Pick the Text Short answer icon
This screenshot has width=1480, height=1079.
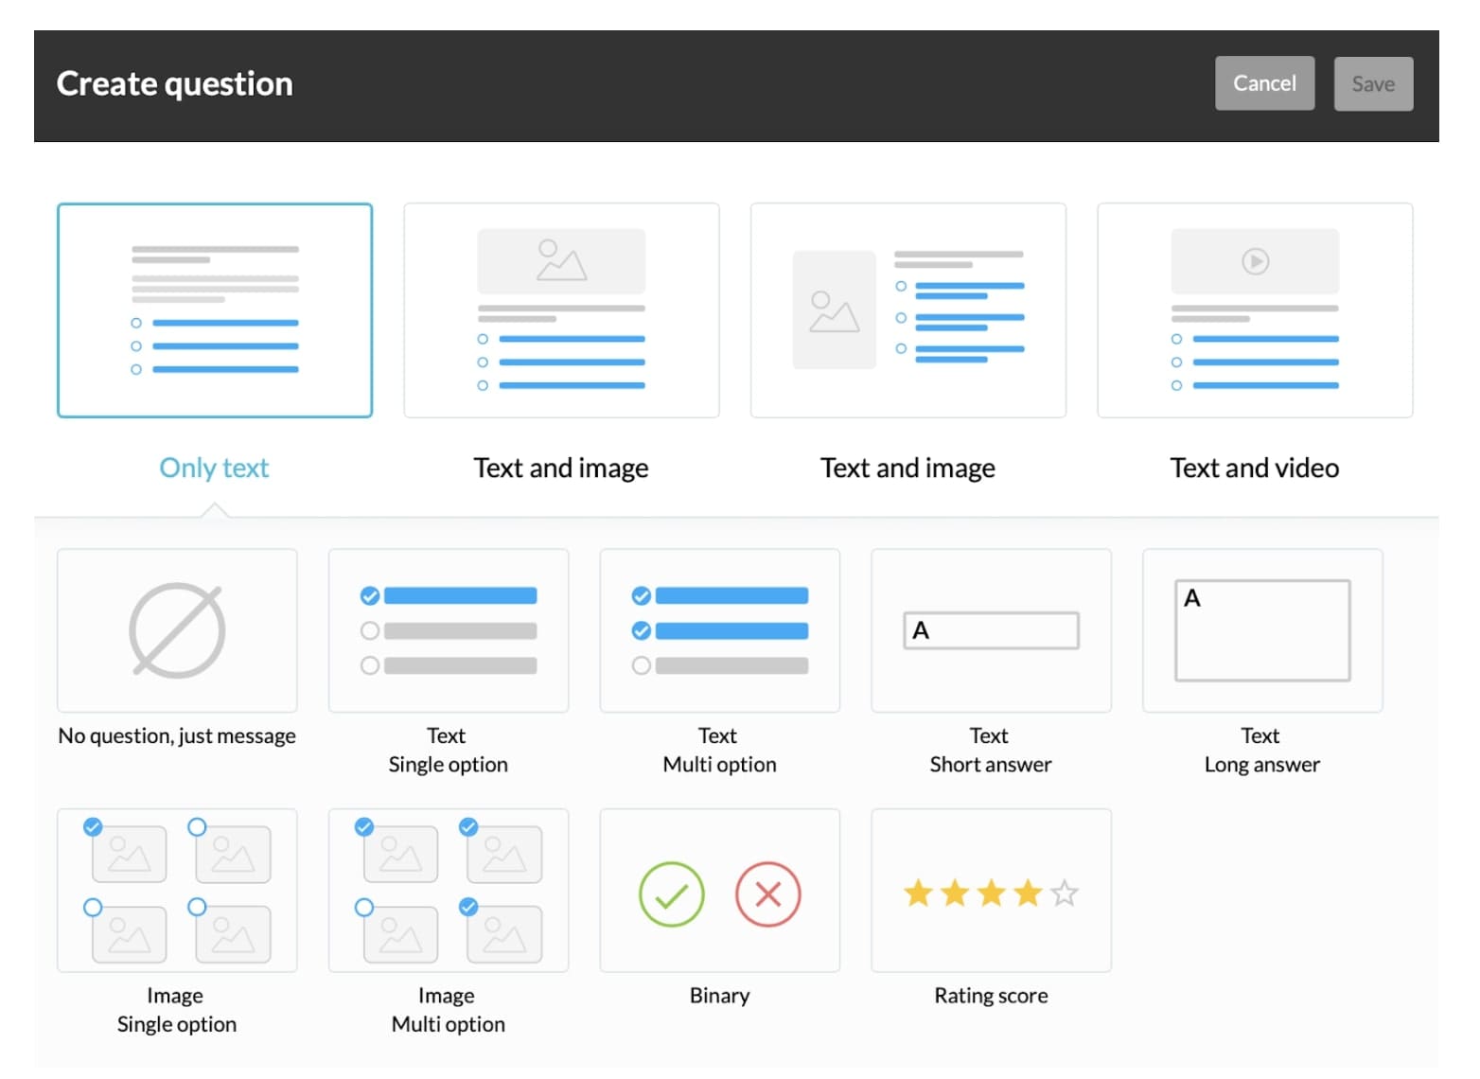991,630
